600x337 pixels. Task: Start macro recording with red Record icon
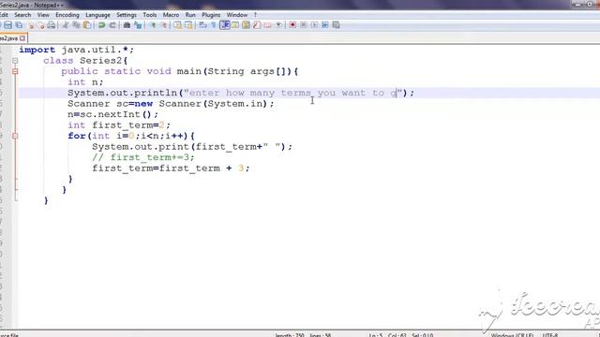click(292, 25)
